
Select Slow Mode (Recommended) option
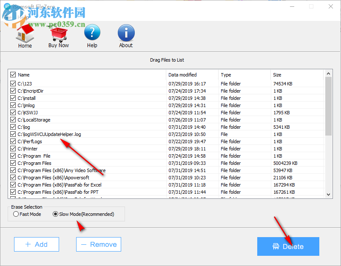[x=55, y=214]
